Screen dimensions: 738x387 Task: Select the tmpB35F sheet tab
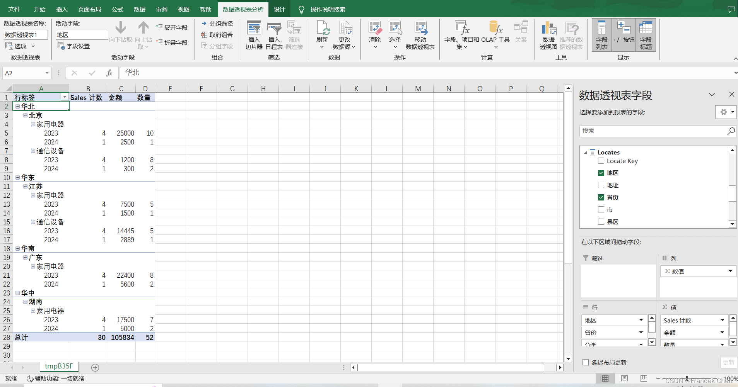click(59, 366)
